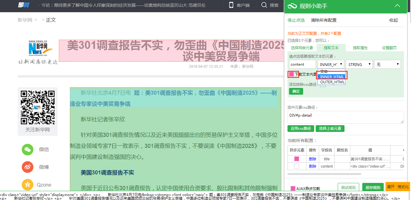Click the 应用css路径 button
This screenshot has width=411, height=200.
(x=301, y=129)
